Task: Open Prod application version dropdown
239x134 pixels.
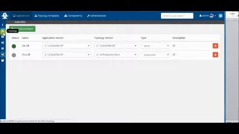Action: [x=67, y=55]
